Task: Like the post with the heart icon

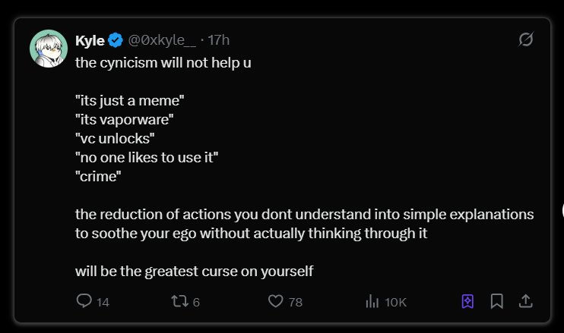Action: coord(276,301)
